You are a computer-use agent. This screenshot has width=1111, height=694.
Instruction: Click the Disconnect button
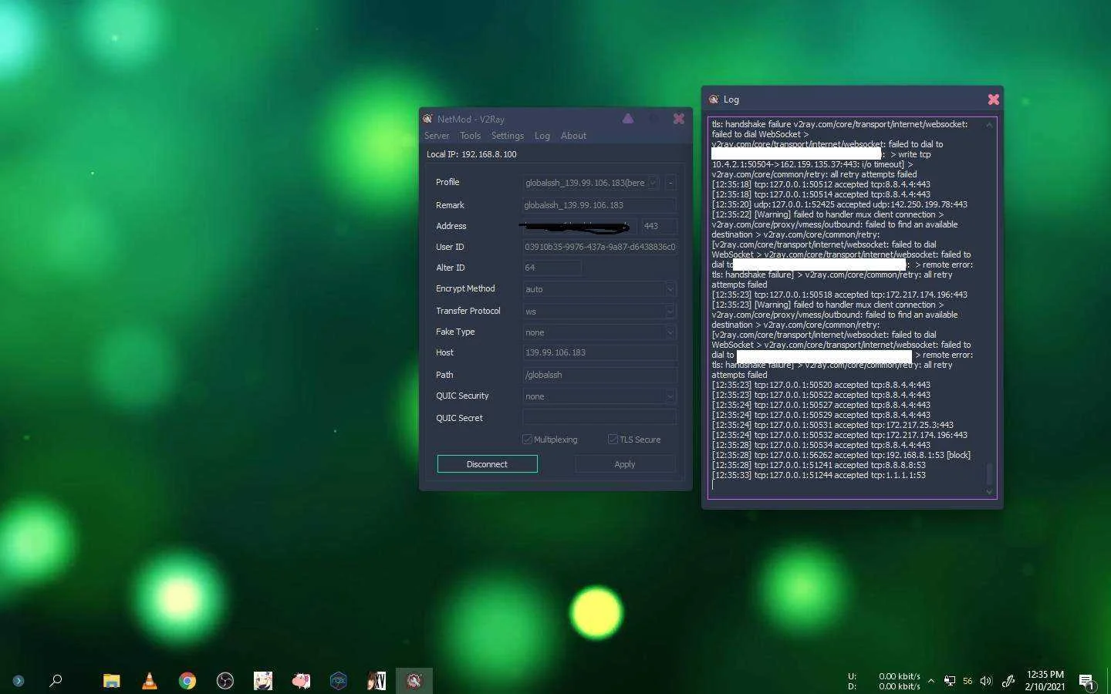[487, 464]
